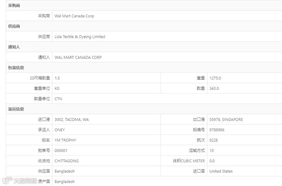The width and height of the screenshot is (282, 186).
Task: Click the quantity unit value CTN
Action: pyautogui.click(x=58, y=99)
